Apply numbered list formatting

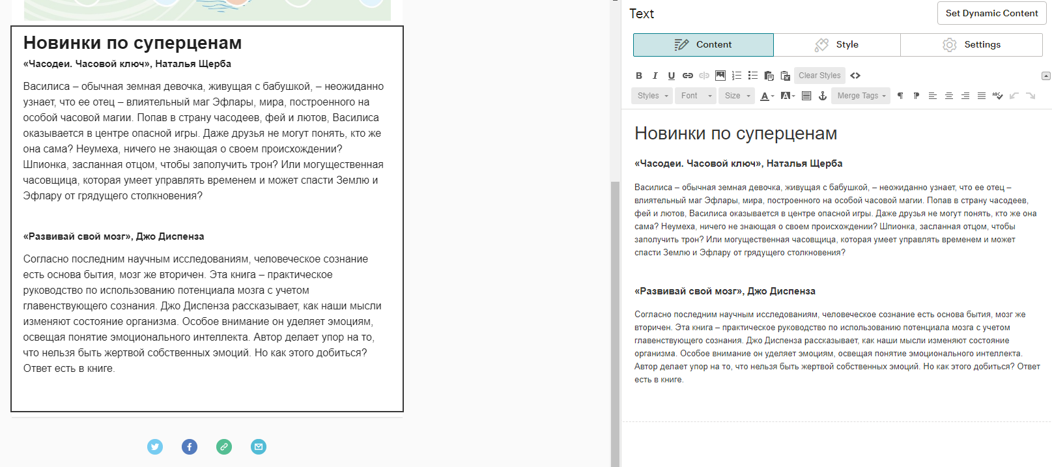[737, 76]
